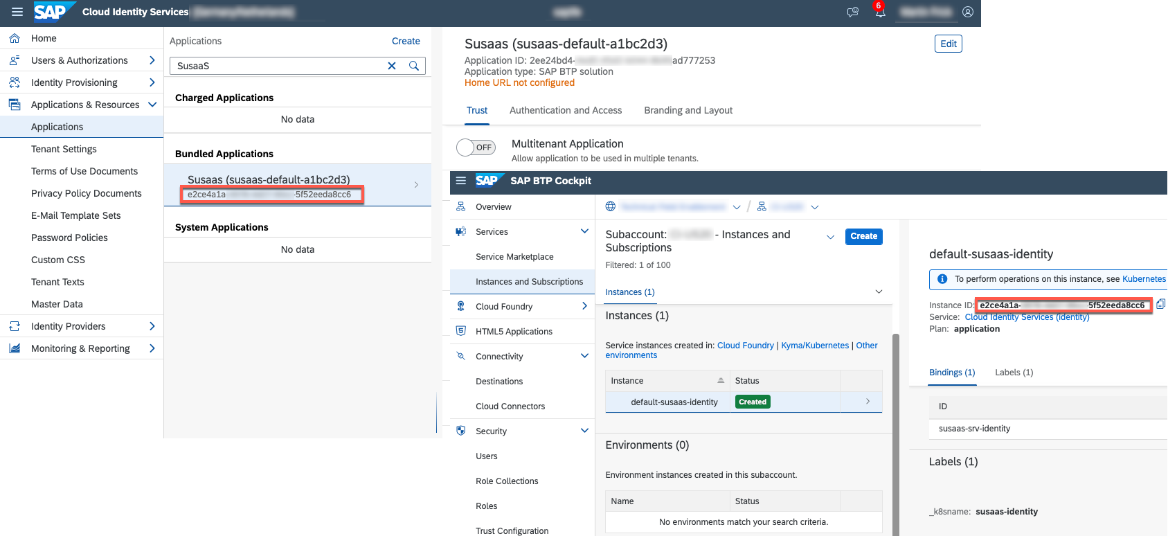The height and width of the screenshot is (536, 1168).
Task: Expand Monitoring & Reporting section
Action: [152, 348]
